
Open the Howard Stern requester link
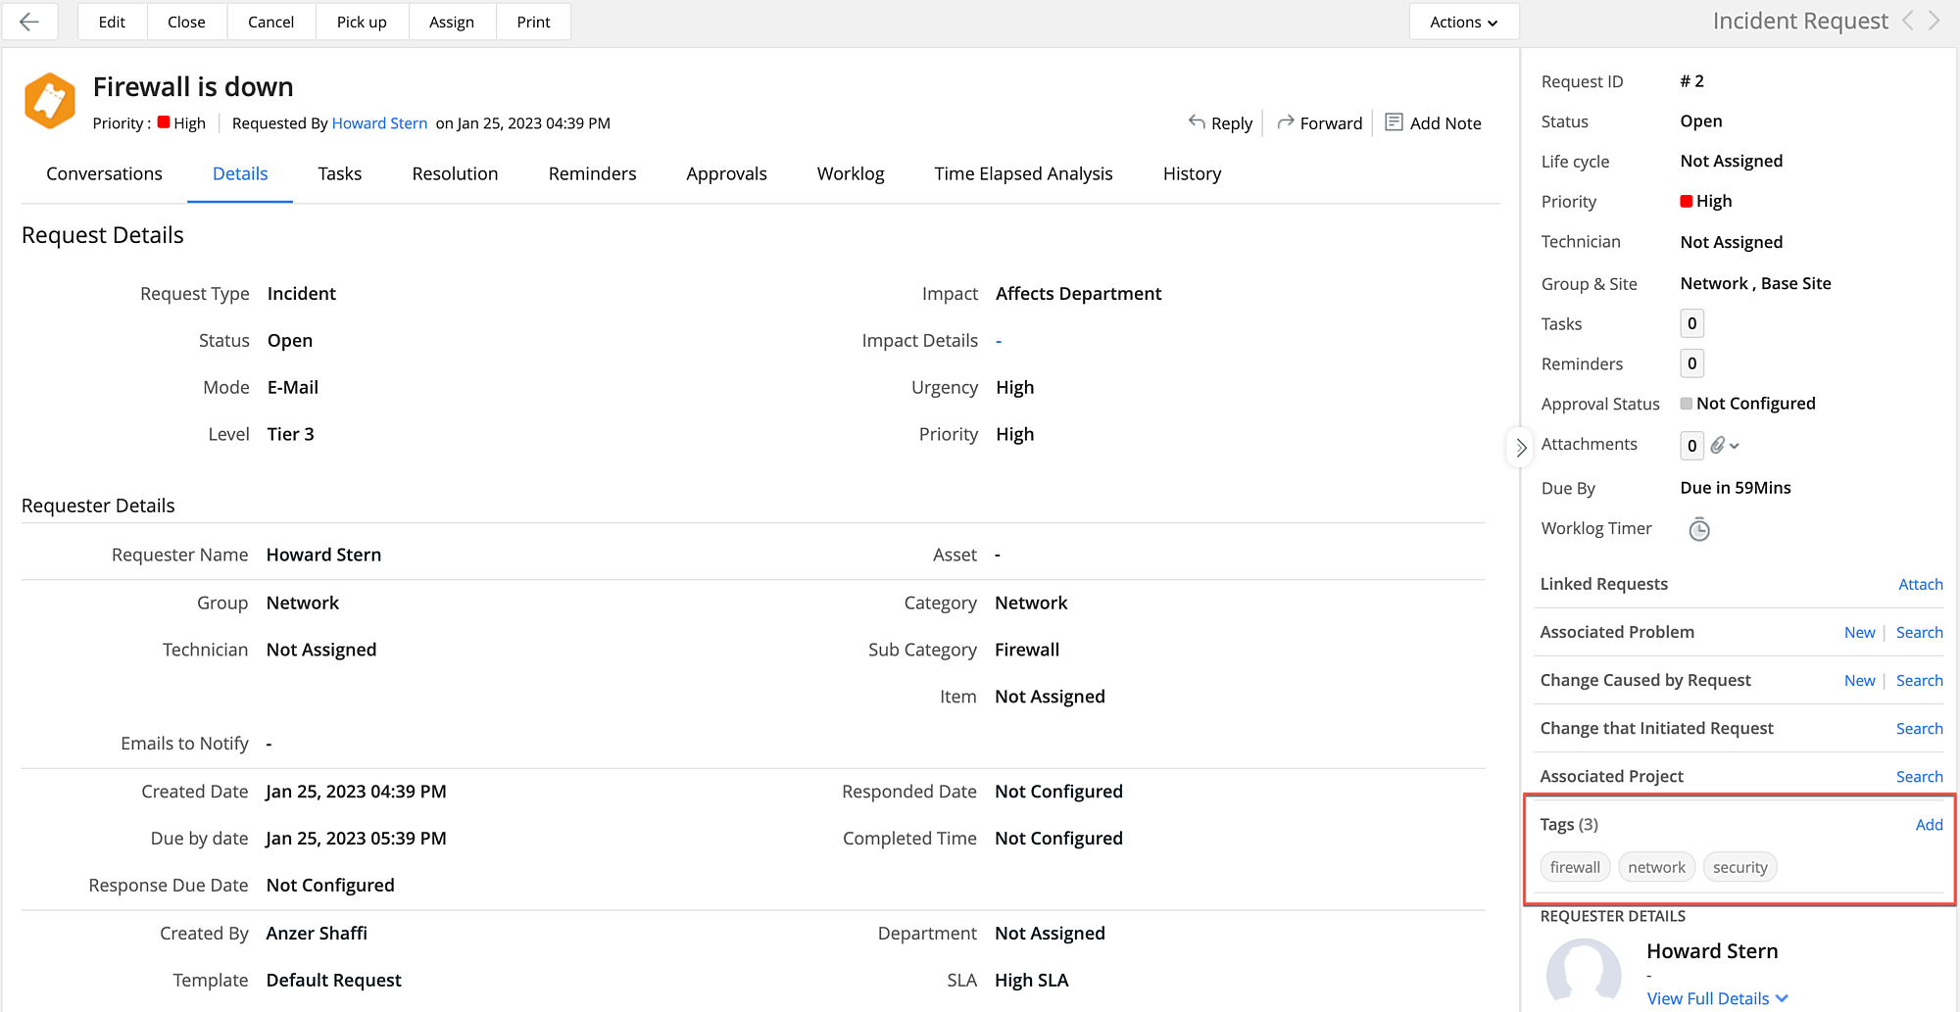coord(379,122)
